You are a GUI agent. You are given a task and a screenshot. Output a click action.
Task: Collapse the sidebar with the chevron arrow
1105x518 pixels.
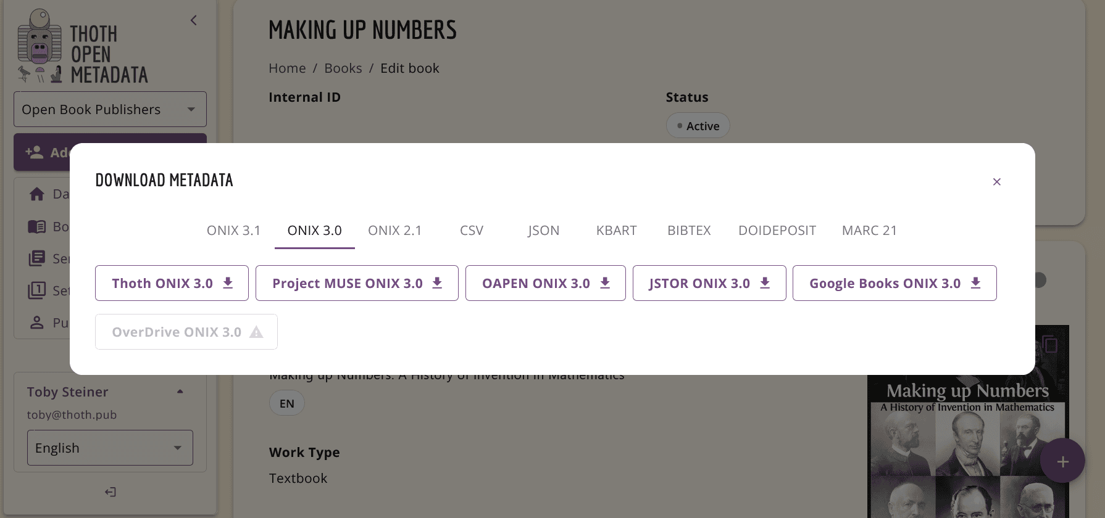point(193,20)
